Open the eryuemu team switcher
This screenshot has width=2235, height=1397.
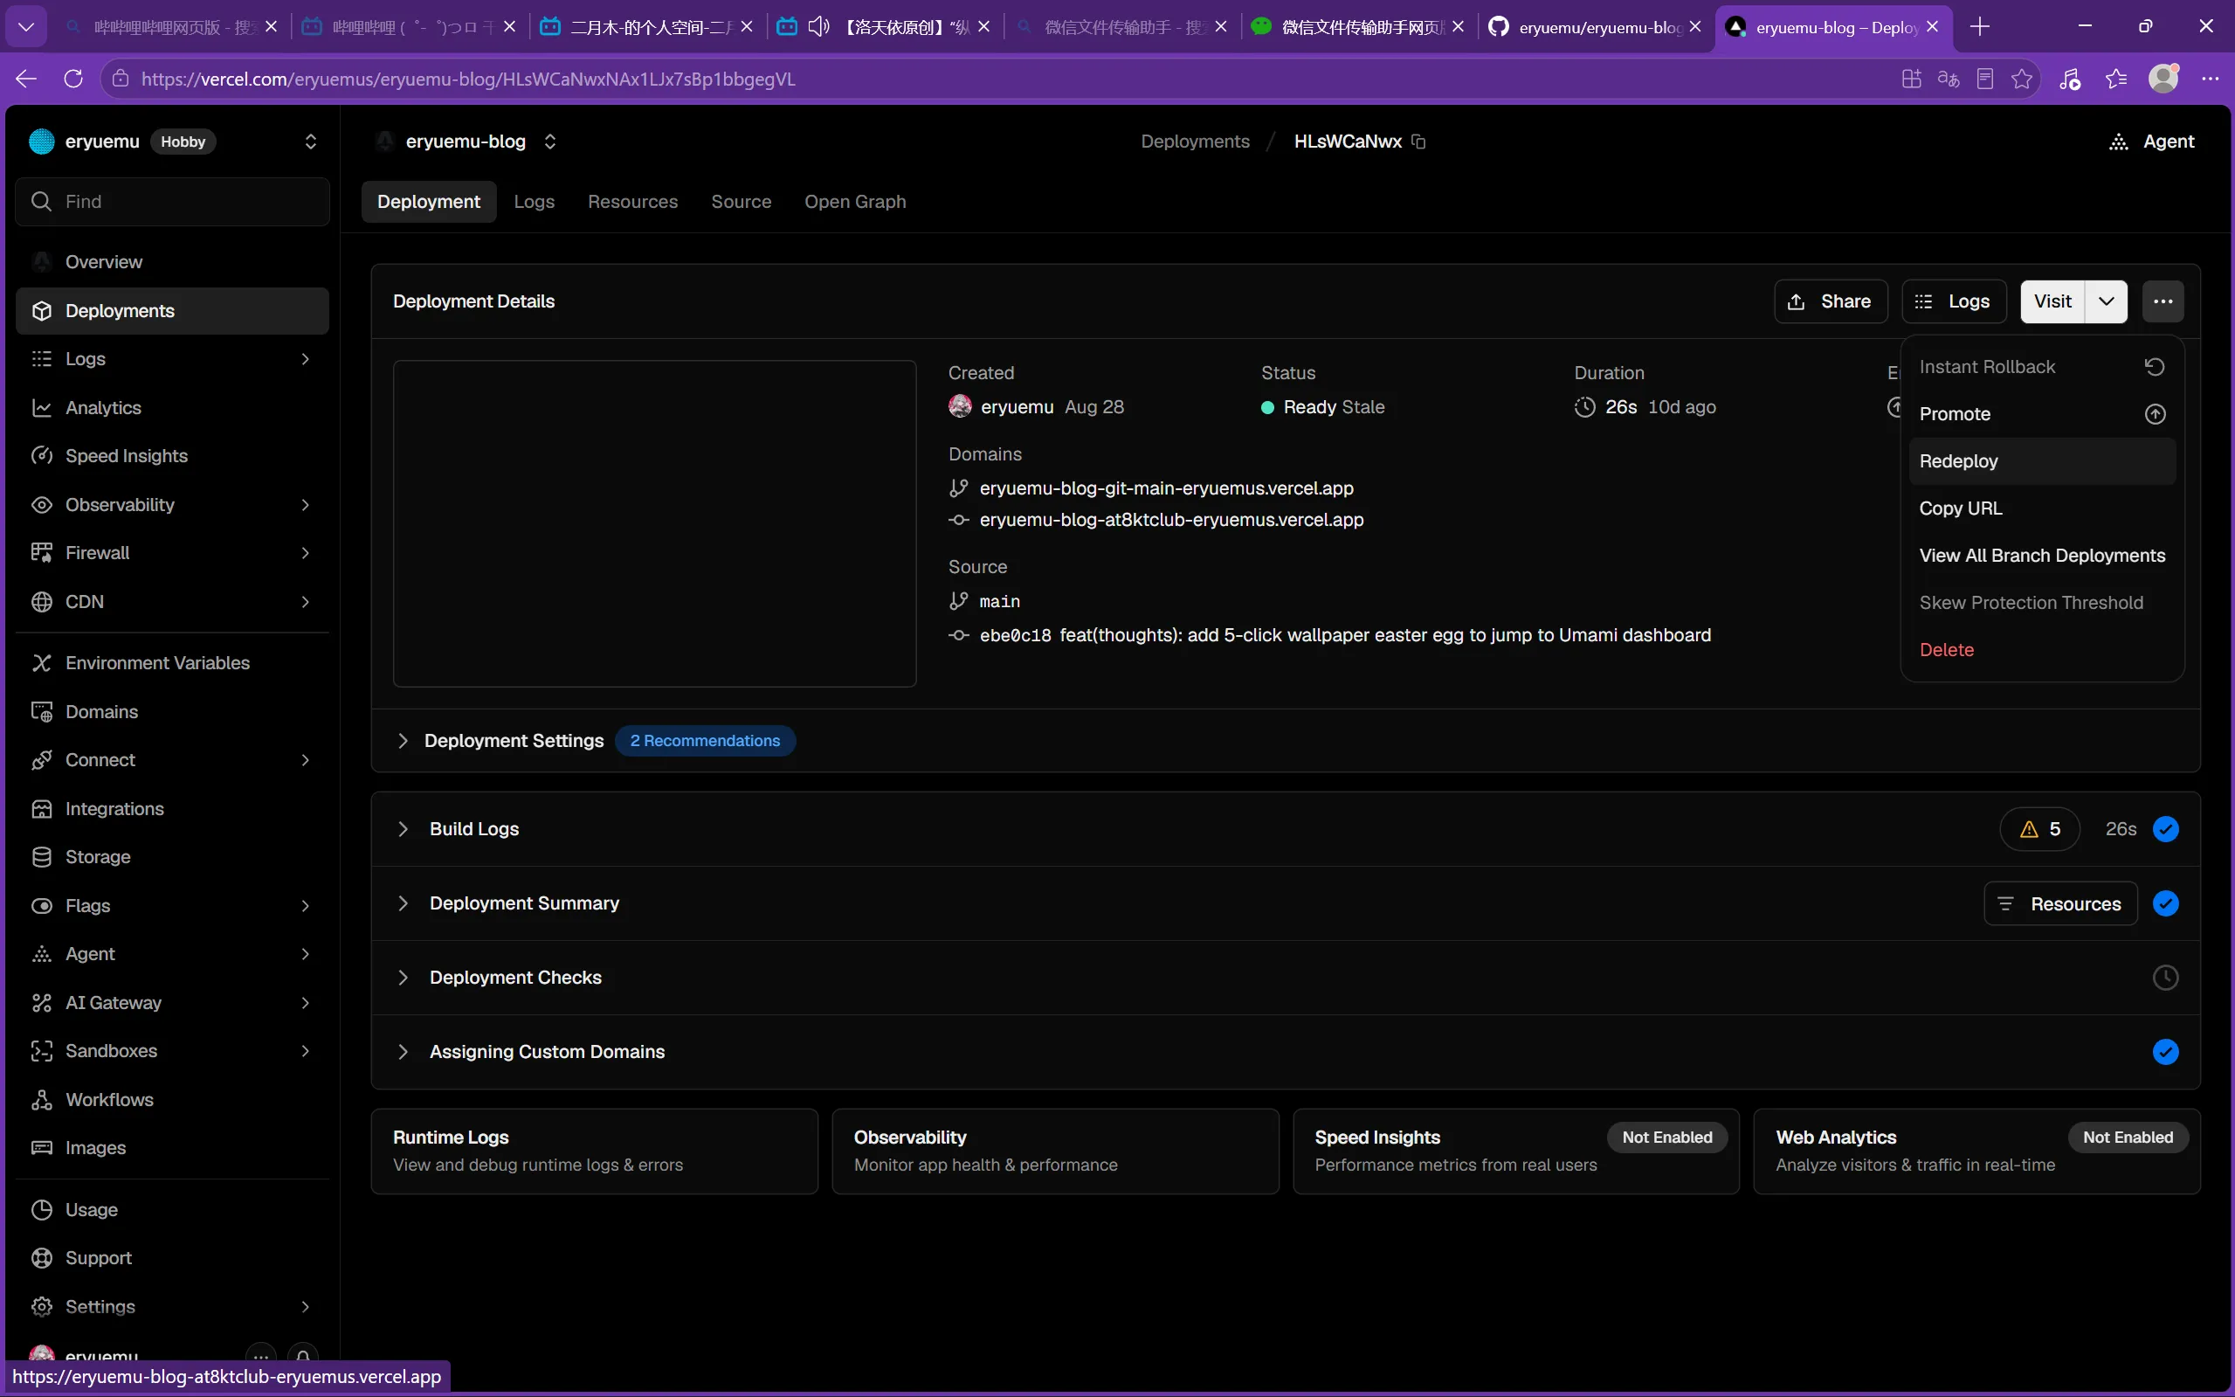(x=310, y=142)
